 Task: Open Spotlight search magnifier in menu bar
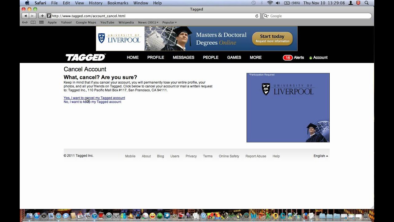367,3
